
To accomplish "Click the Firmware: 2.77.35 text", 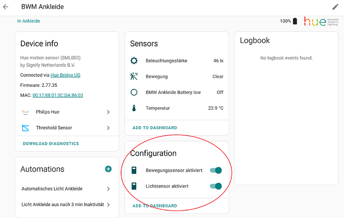I will [x=38, y=85].
